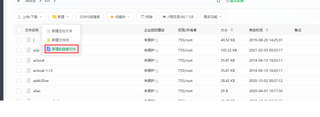Open the 新建 dropdown button

pos(61,17)
